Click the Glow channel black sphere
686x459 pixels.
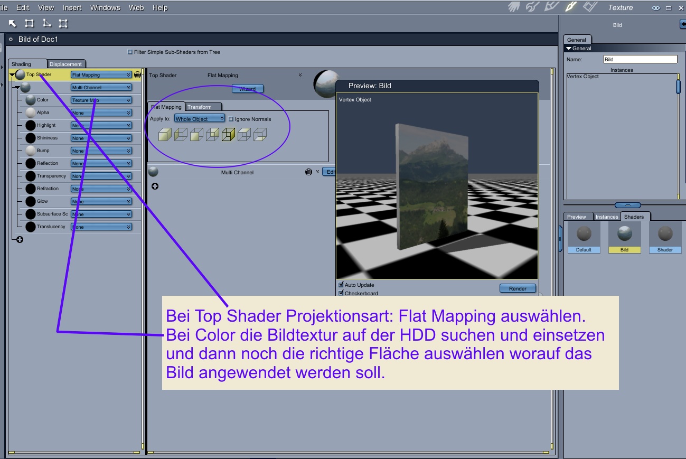coord(31,201)
